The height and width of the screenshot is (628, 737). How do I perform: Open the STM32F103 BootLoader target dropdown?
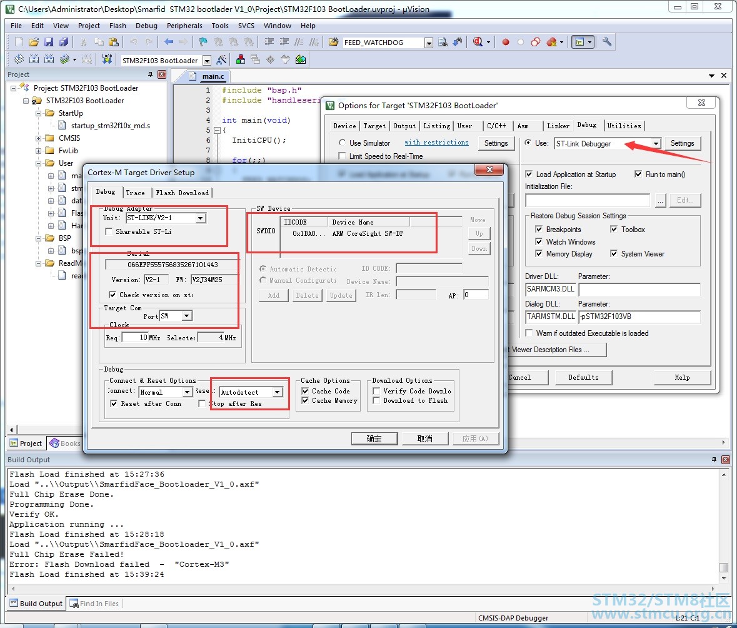[x=207, y=60]
